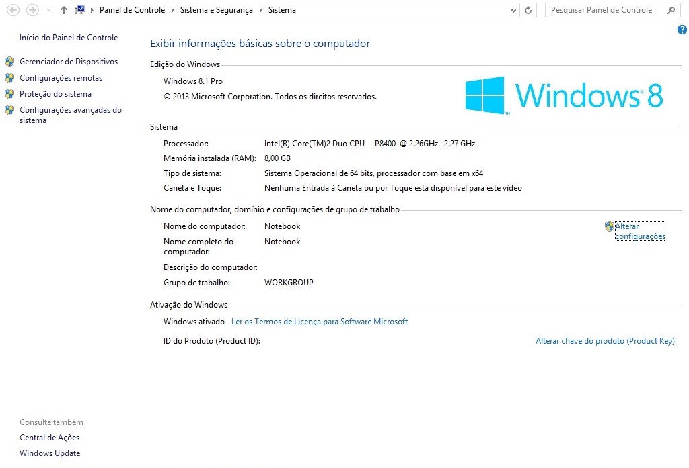This screenshot has width=689, height=468.
Task: Click the search magnifier icon
Action: [671, 9]
